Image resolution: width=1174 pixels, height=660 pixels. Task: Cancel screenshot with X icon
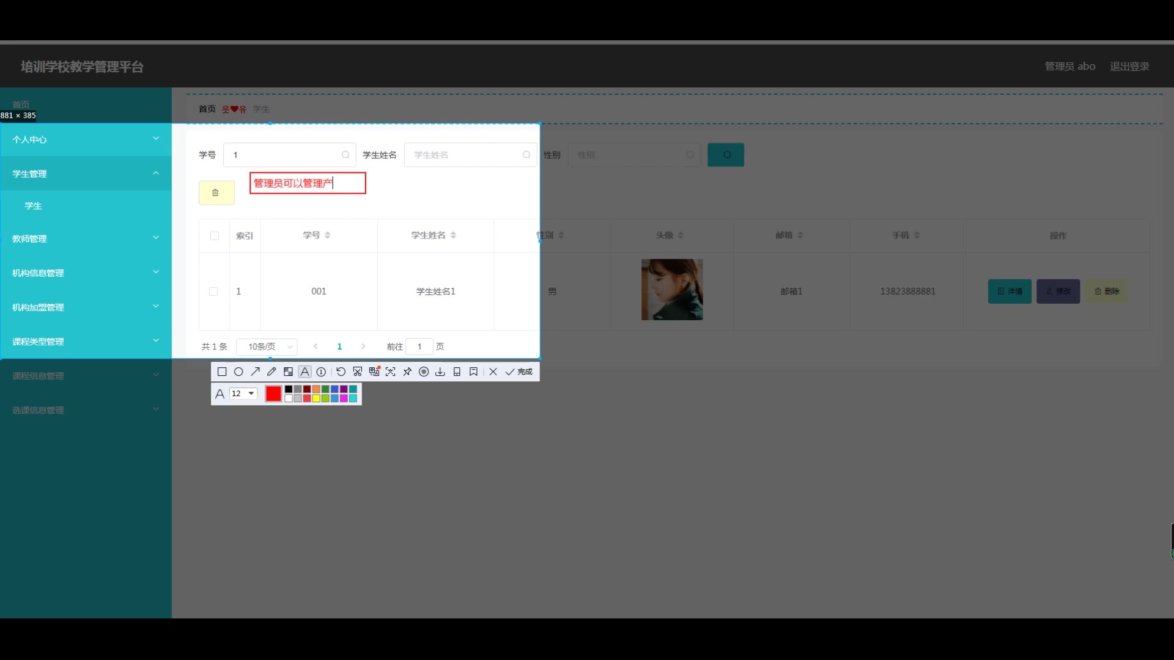[493, 372]
